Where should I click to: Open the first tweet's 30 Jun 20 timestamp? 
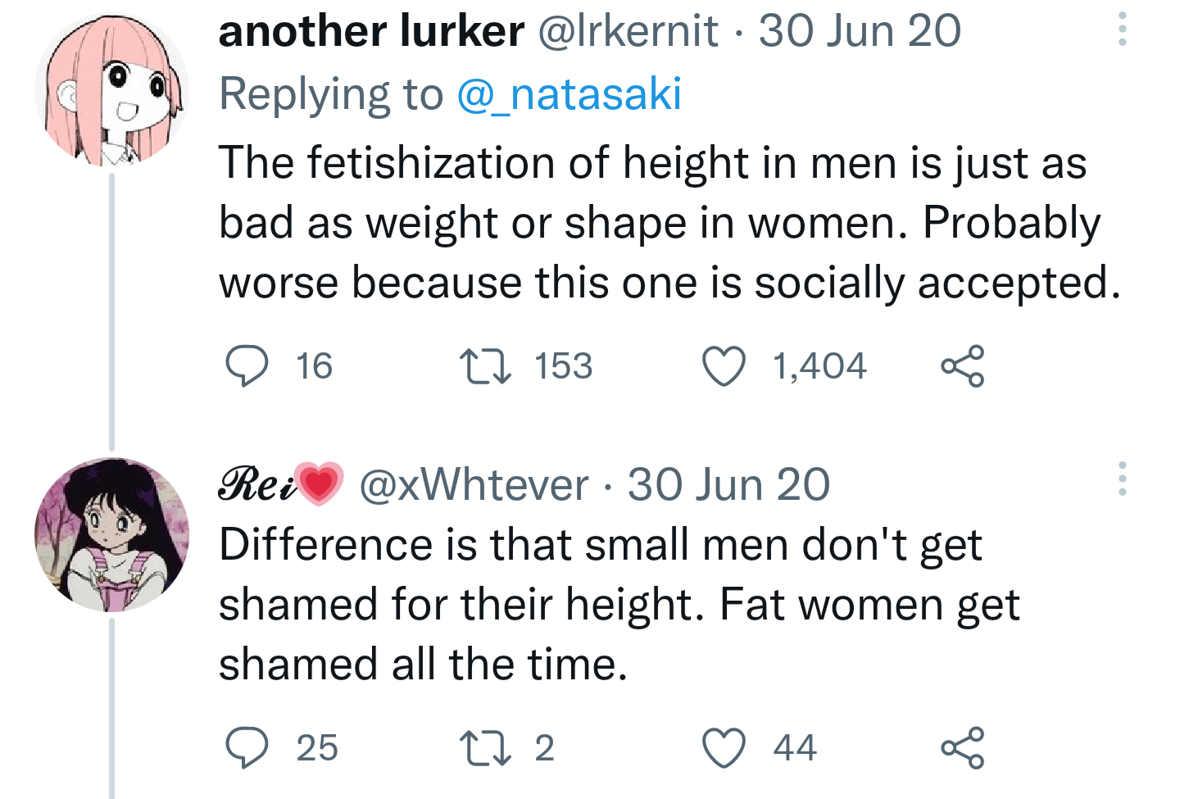pyautogui.click(x=860, y=31)
